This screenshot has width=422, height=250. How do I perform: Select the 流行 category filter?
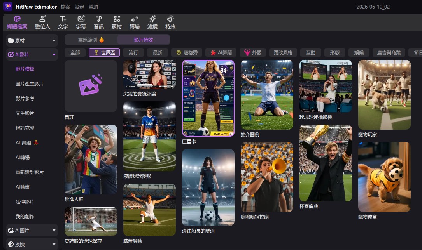click(x=133, y=53)
